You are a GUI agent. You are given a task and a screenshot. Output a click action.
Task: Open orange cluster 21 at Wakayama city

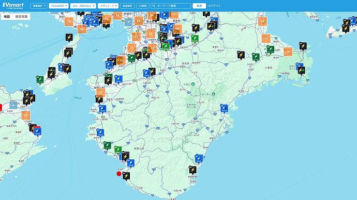point(100,92)
